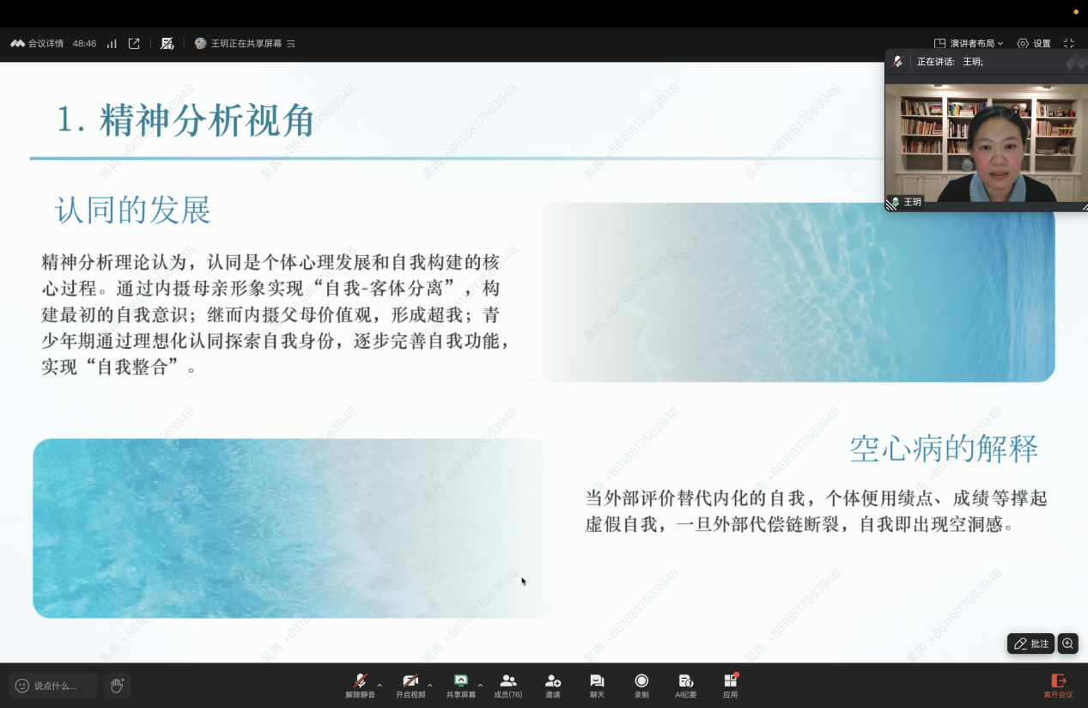Click the 离开会议 leave meeting button
This screenshot has width=1088, height=708.
[x=1058, y=685]
